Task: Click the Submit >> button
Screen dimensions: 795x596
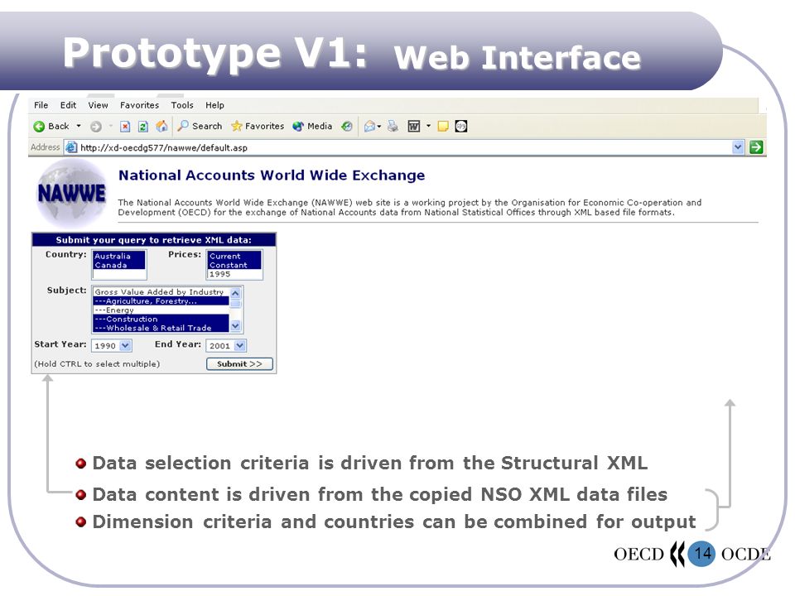Action: (x=239, y=364)
